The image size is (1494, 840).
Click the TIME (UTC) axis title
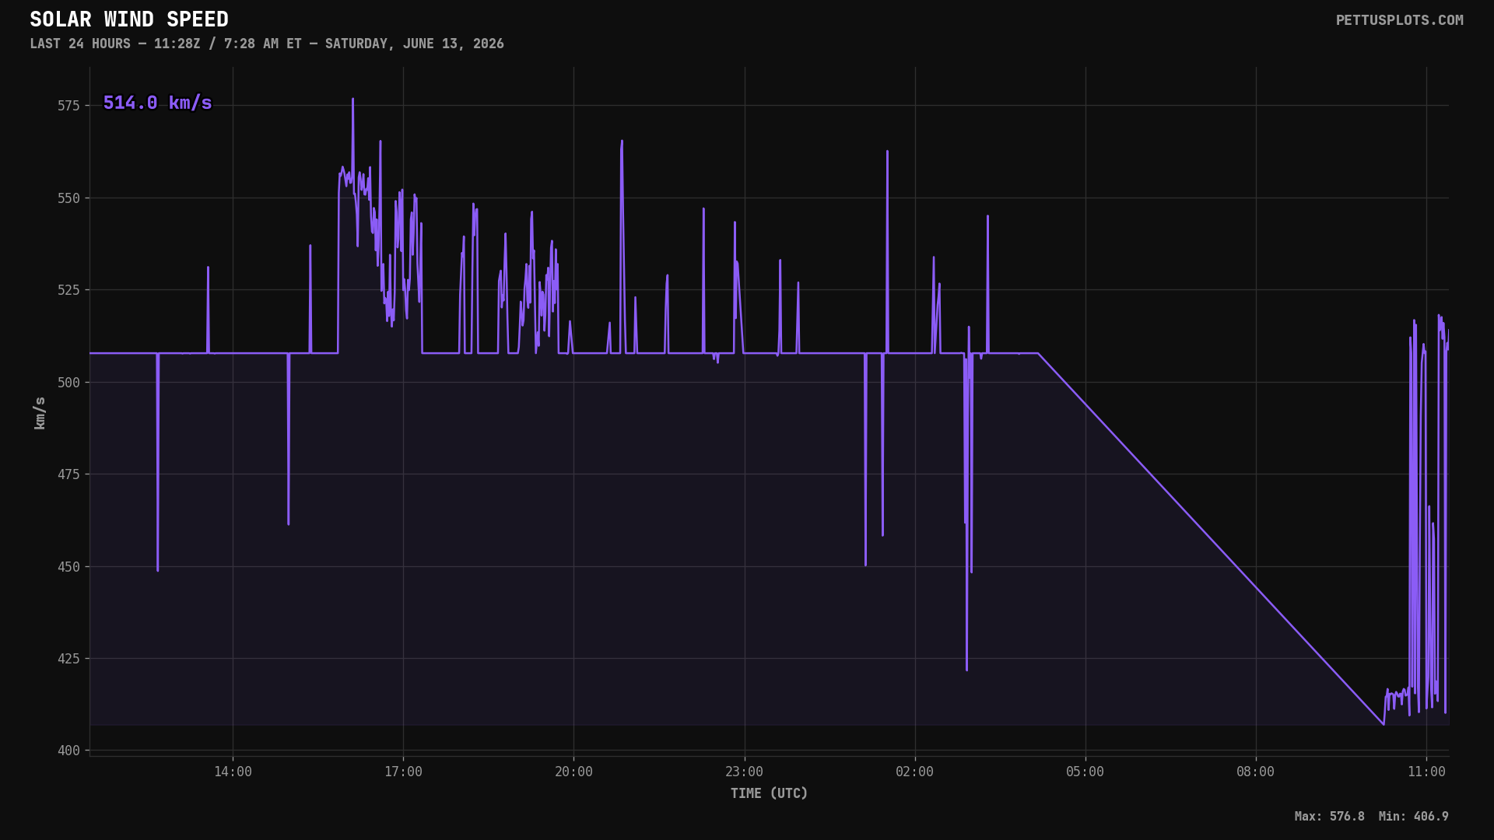coord(769,793)
